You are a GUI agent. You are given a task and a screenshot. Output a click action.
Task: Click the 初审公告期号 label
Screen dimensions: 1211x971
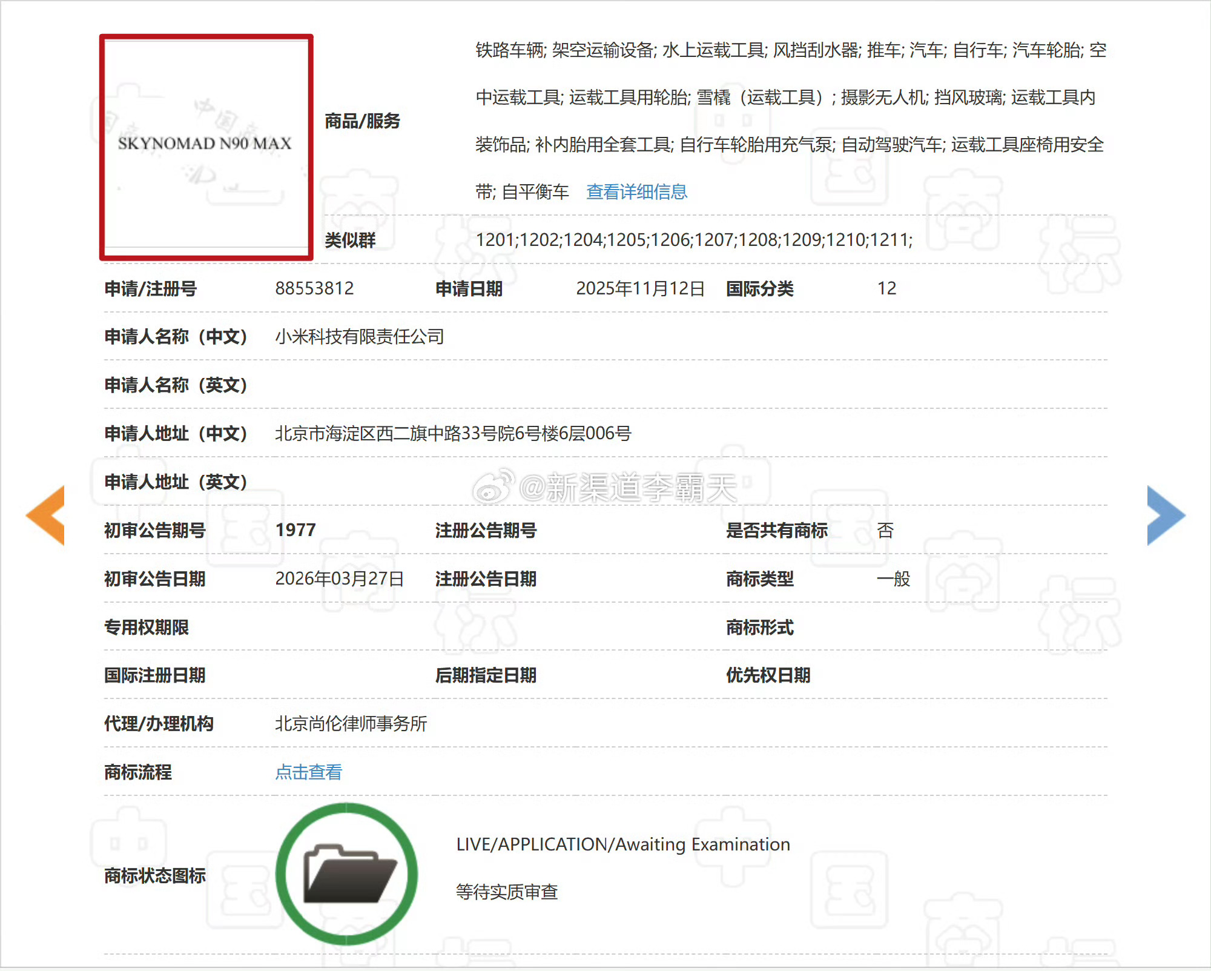coord(155,531)
